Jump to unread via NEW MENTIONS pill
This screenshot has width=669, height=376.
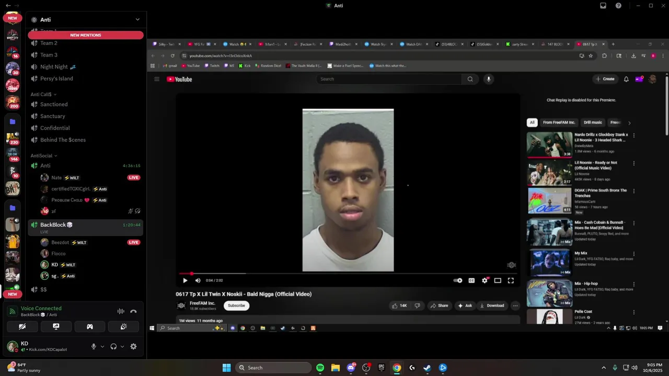coord(86,35)
